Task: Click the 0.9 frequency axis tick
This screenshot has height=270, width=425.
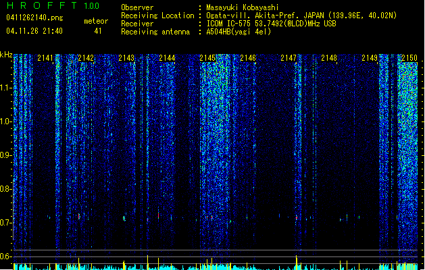Action: (x=5, y=155)
